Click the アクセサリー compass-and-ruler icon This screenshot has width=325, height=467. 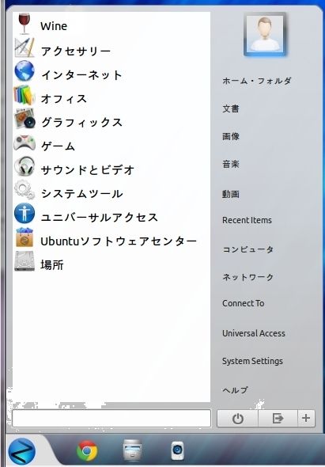tap(25, 47)
